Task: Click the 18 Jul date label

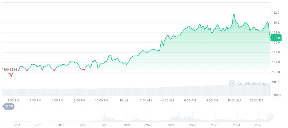Action: 123,100
